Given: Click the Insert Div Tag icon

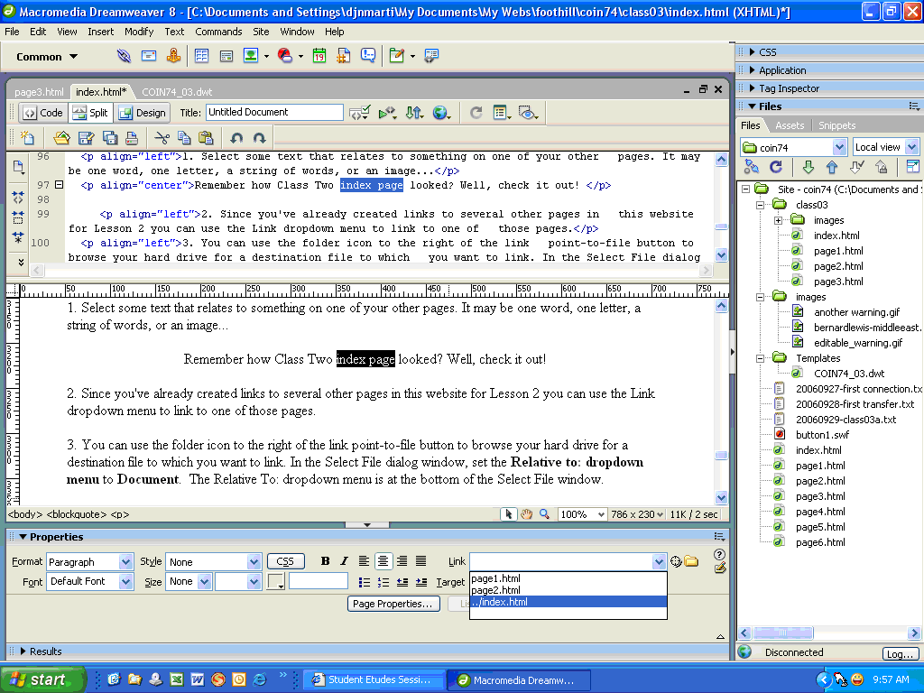Looking at the screenshot, I should [226, 56].
